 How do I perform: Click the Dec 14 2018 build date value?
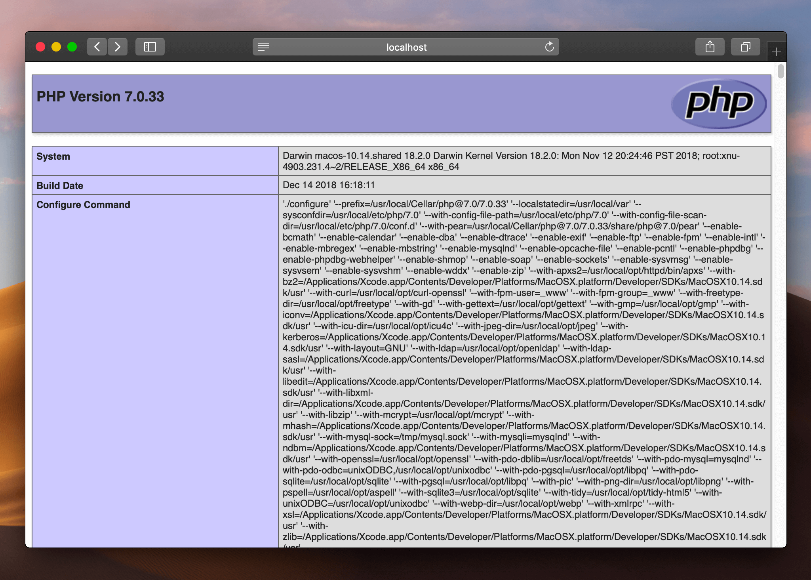329,185
